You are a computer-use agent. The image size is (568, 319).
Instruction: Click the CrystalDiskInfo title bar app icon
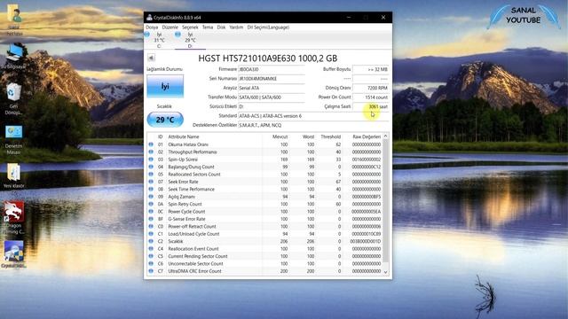tap(149, 18)
